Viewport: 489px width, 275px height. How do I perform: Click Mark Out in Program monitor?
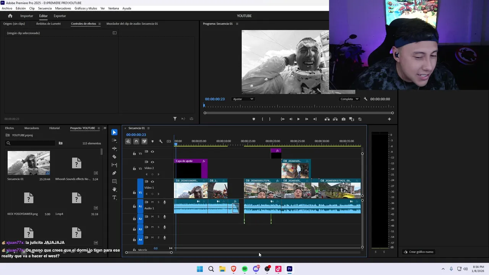click(270, 119)
